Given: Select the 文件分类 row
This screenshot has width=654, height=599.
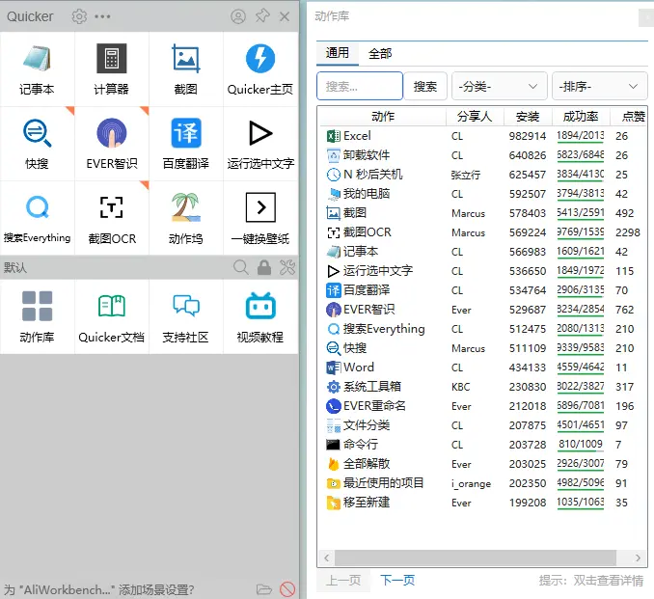Looking at the screenshot, I should pos(483,425).
